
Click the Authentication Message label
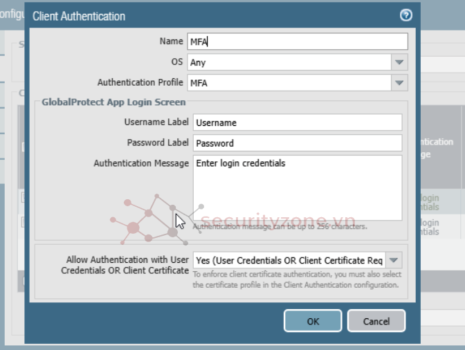(141, 163)
